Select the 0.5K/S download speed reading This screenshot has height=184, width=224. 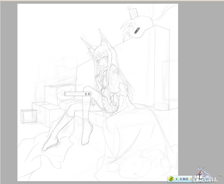[x=184, y=179]
